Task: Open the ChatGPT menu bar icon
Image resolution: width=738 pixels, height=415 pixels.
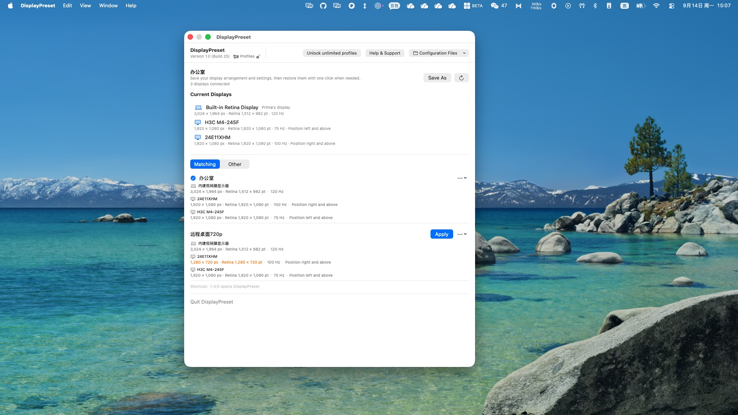Action: (378, 6)
